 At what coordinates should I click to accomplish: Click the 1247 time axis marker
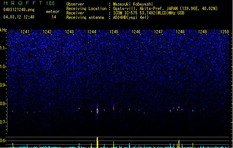point(158,32)
